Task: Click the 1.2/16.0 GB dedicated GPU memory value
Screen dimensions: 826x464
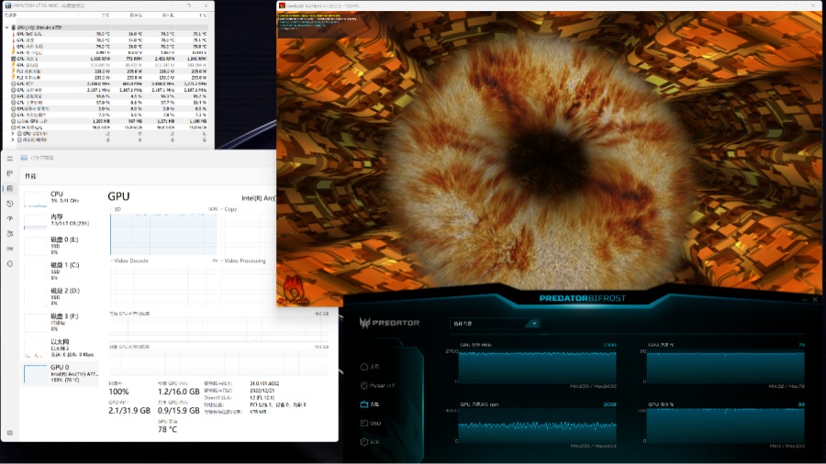Action: [178, 392]
